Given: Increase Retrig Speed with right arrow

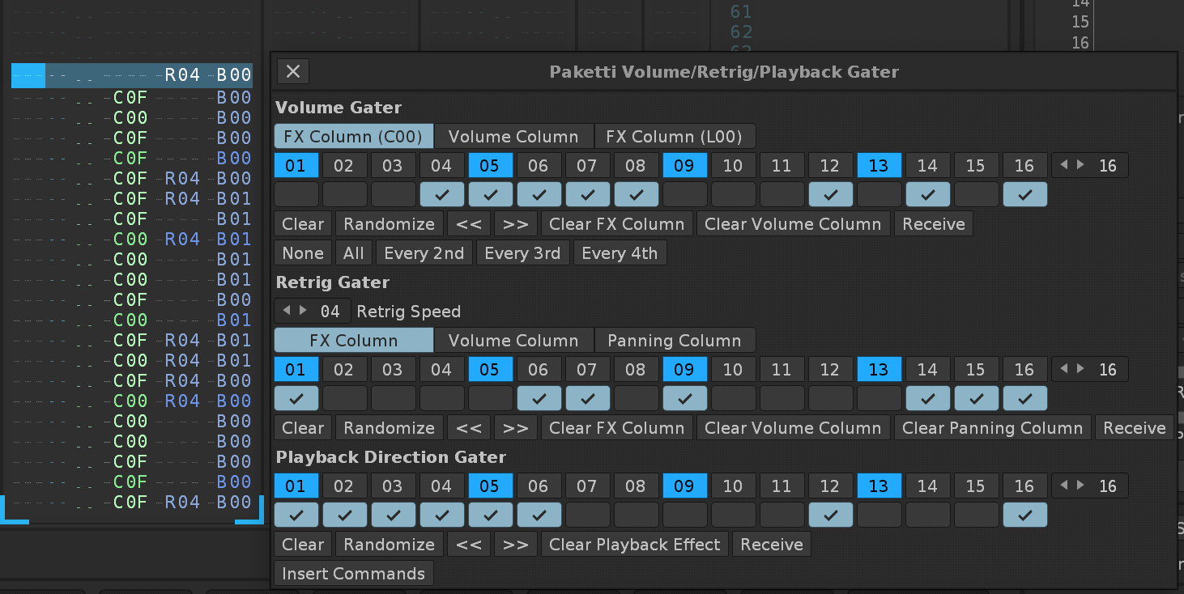Looking at the screenshot, I should coord(304,311).
